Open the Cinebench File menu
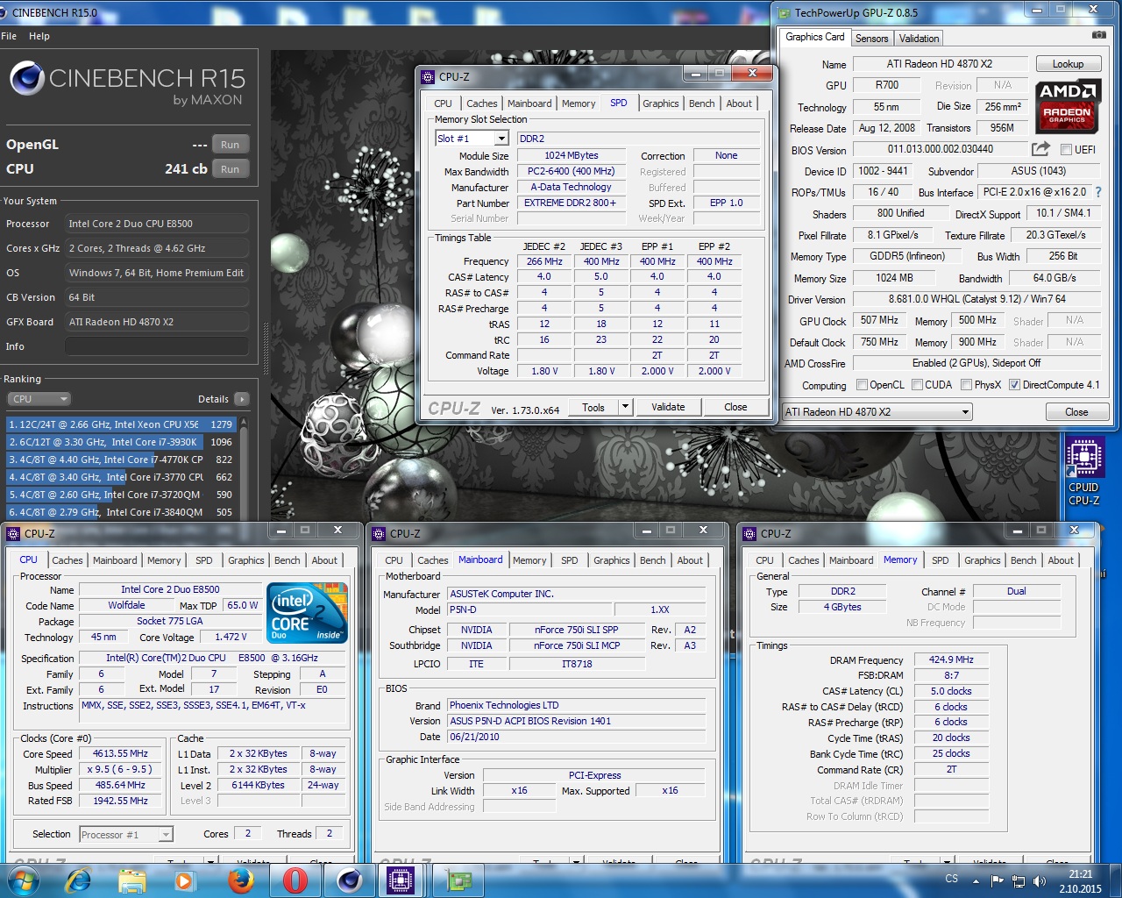The image size is (1122, 898). [10, 36]
